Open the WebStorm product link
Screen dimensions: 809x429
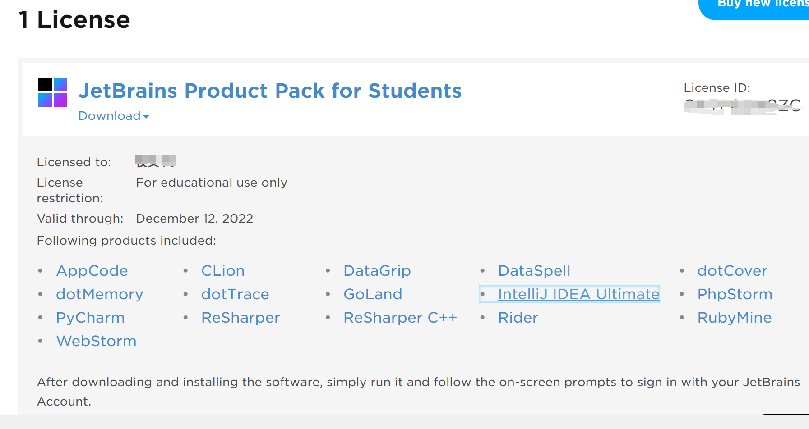96,341
